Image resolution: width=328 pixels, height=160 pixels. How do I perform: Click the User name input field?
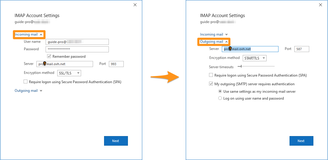pos(77,42)
